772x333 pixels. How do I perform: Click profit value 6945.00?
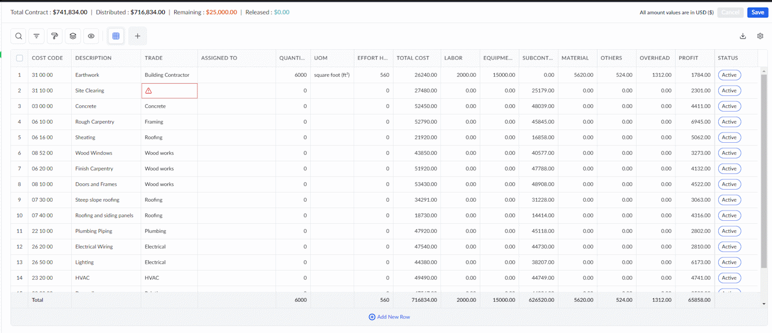coord(694,122)
